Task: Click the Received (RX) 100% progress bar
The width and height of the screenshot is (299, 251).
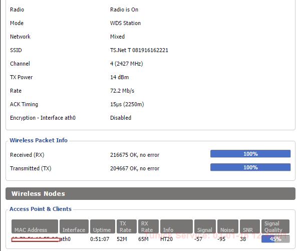Action: coord(250,154)
